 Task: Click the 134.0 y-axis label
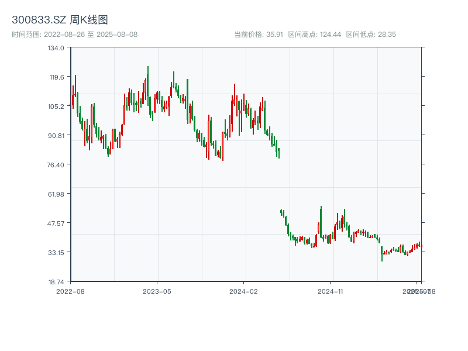pyautogui.click(x=56, y=48)
